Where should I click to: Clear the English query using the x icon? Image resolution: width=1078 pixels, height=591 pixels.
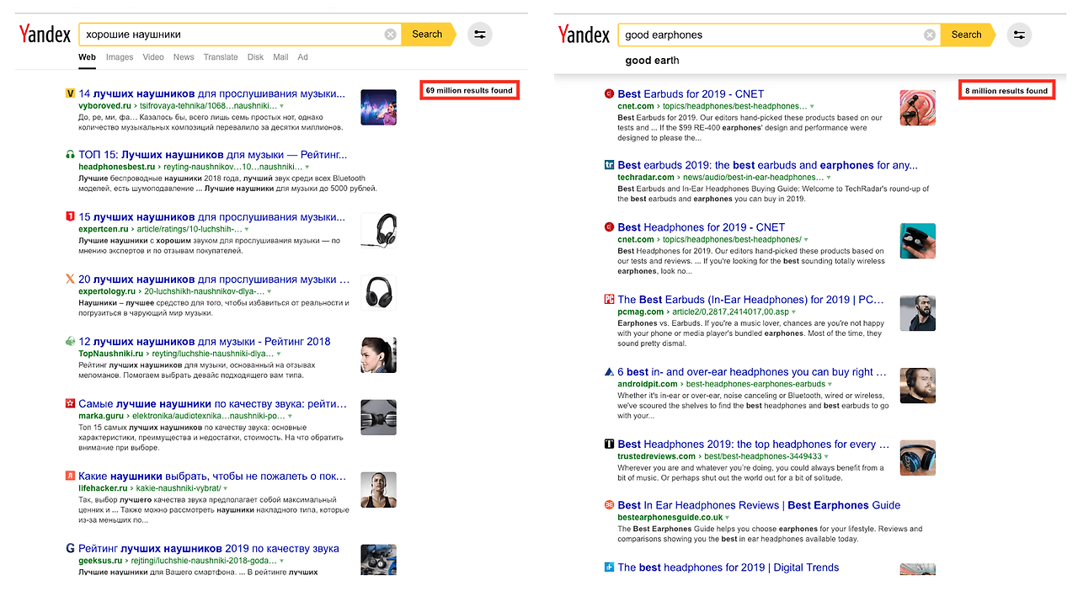[929, 35]
